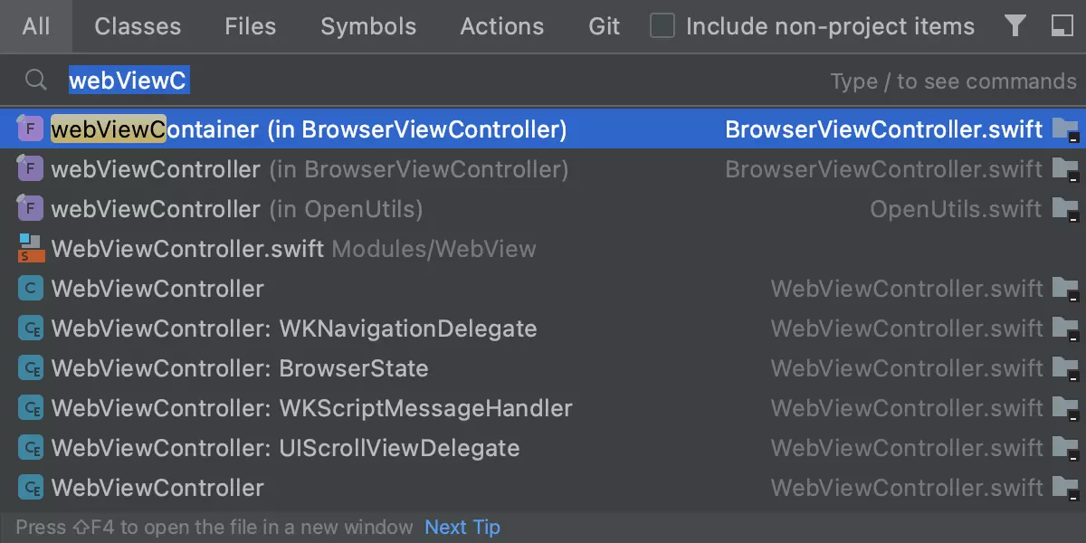Switch to the Files tab
The height and width of the screenshot is (543, 1086).
(251, 26)
